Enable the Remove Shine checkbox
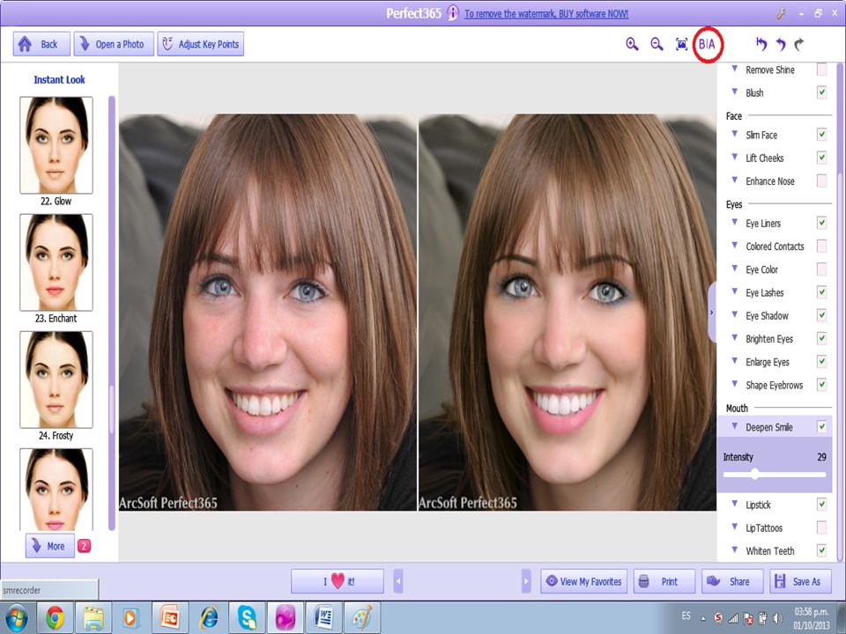The width and height of the screenshot is (846, 634). [x=821, y=70]
